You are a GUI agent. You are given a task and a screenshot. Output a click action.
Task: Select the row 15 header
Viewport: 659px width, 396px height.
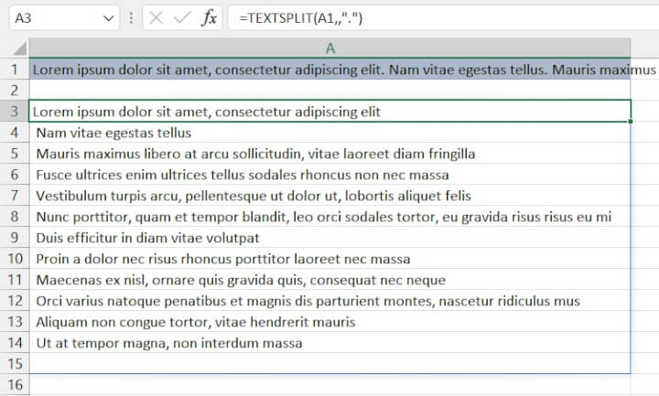point(14,363)
